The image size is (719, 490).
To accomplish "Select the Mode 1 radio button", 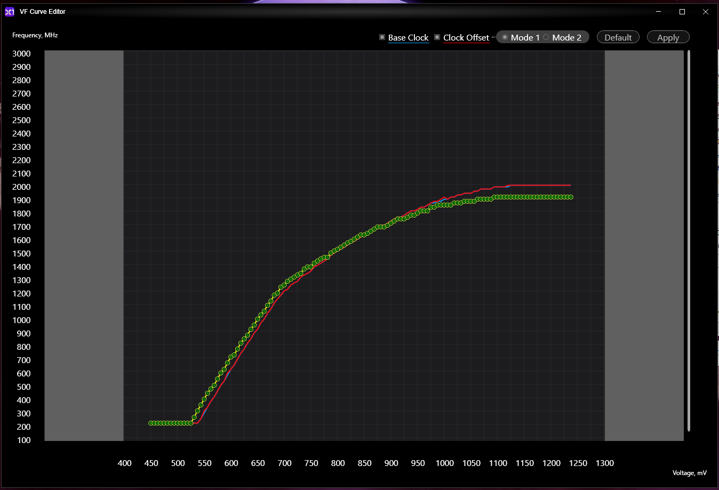I will 505,37.
